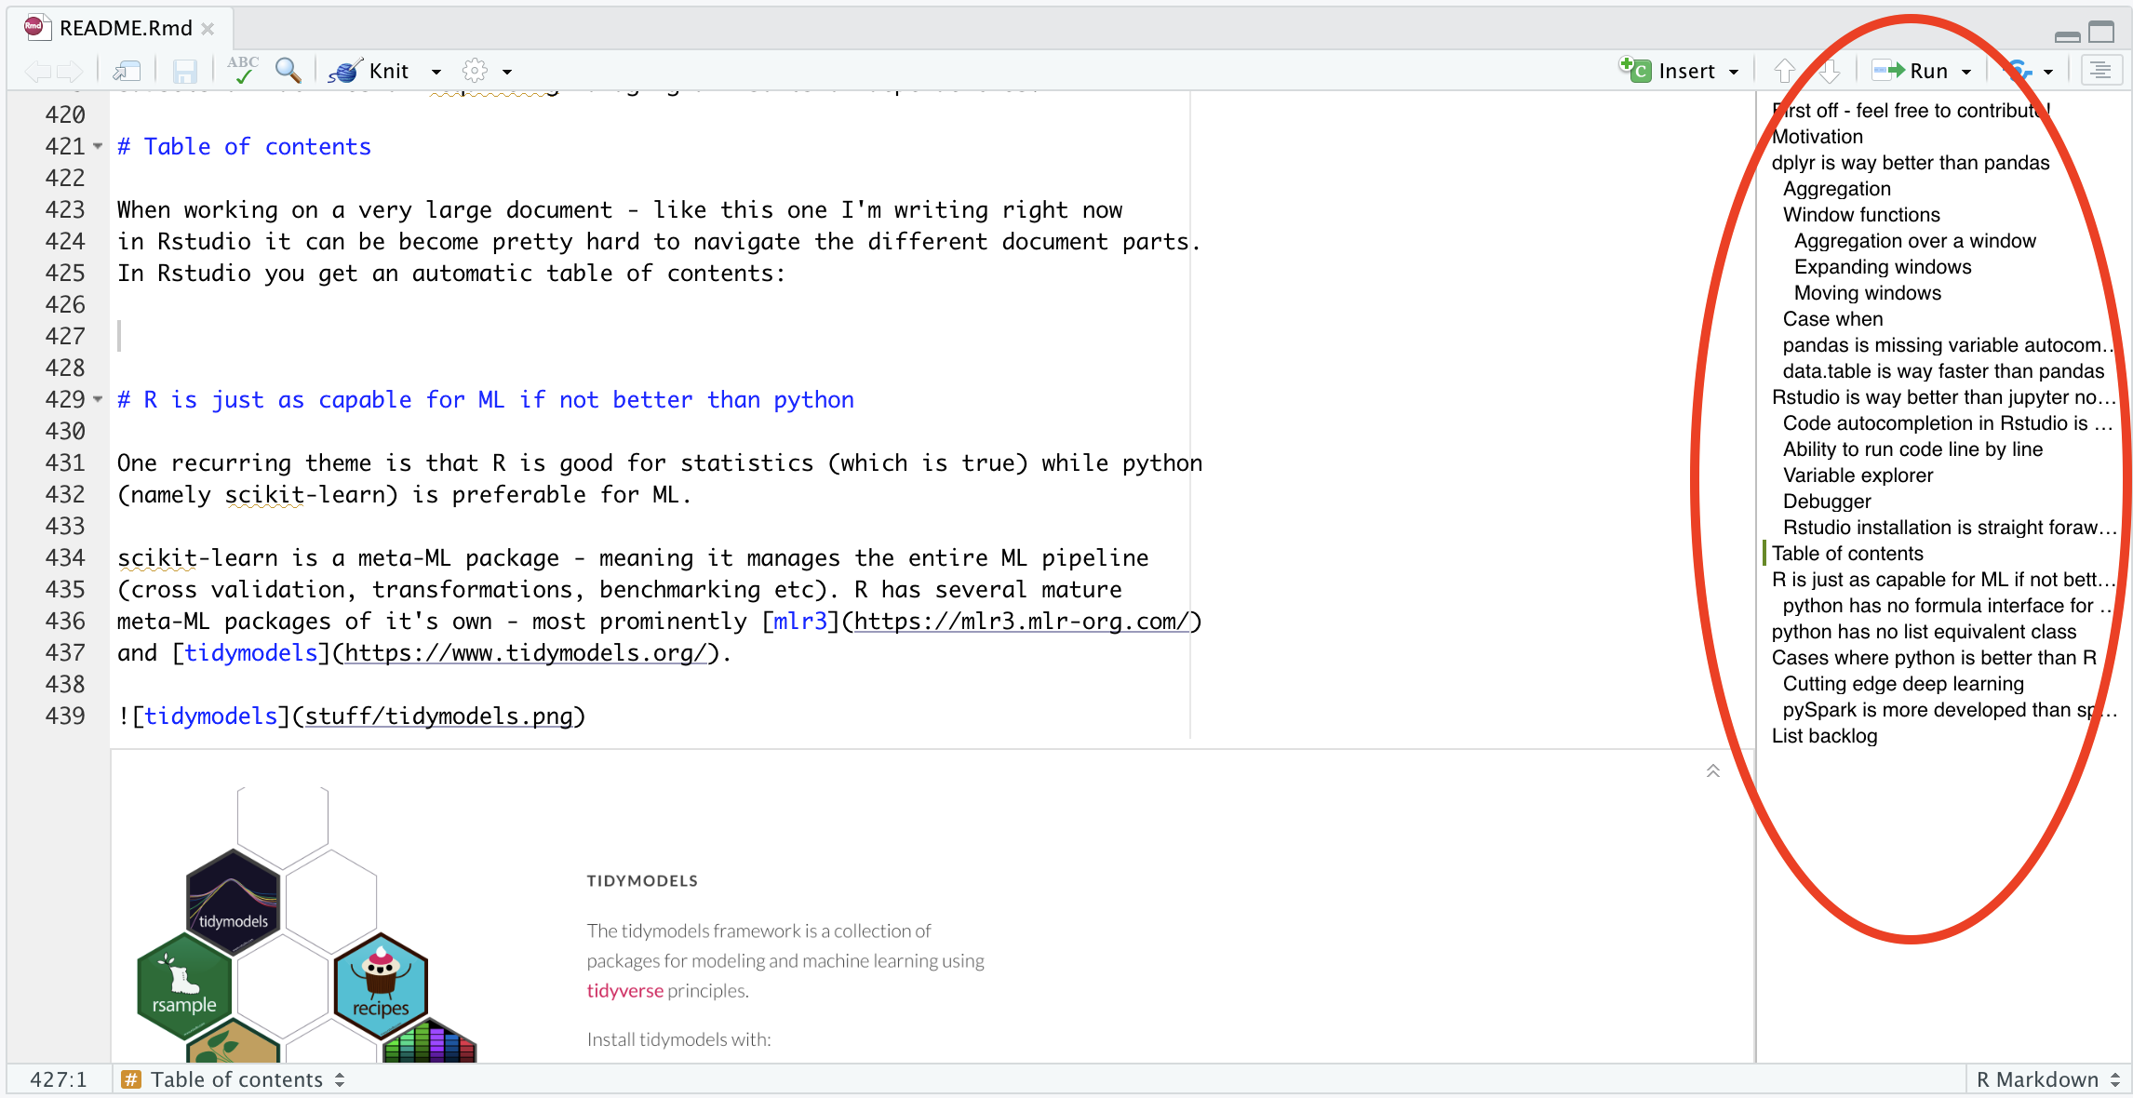Go to 'List backlog' outline entry
The height and width of the screenshot is (1098, 2133).
click(x=1824, y=736)
